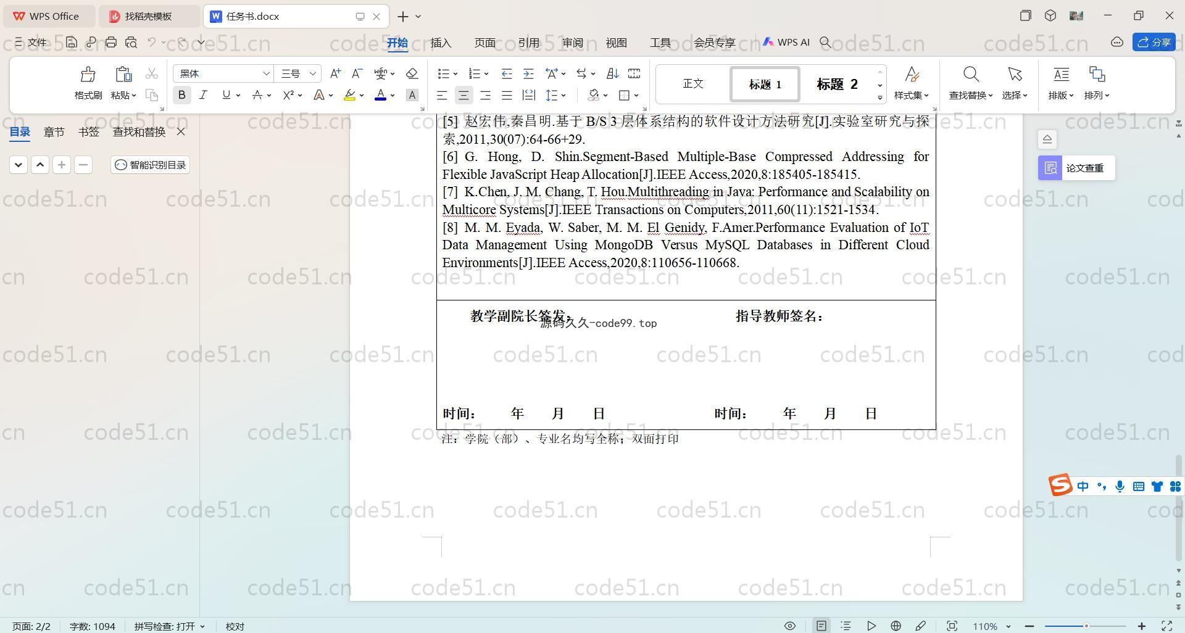Click the Save icon in quick toolbar
The image size is (1185, 633).
(x=72, y=42)
